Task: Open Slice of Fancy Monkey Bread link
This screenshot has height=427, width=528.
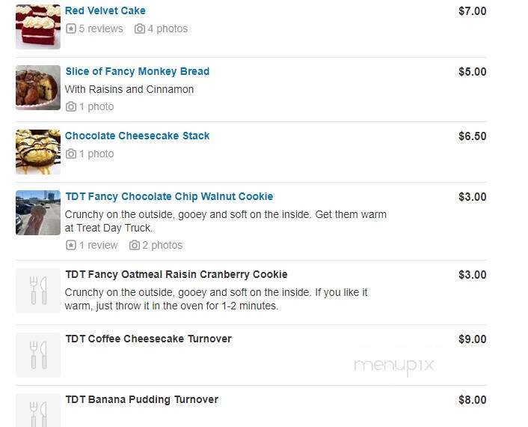Action: click(x=137, y=72)
